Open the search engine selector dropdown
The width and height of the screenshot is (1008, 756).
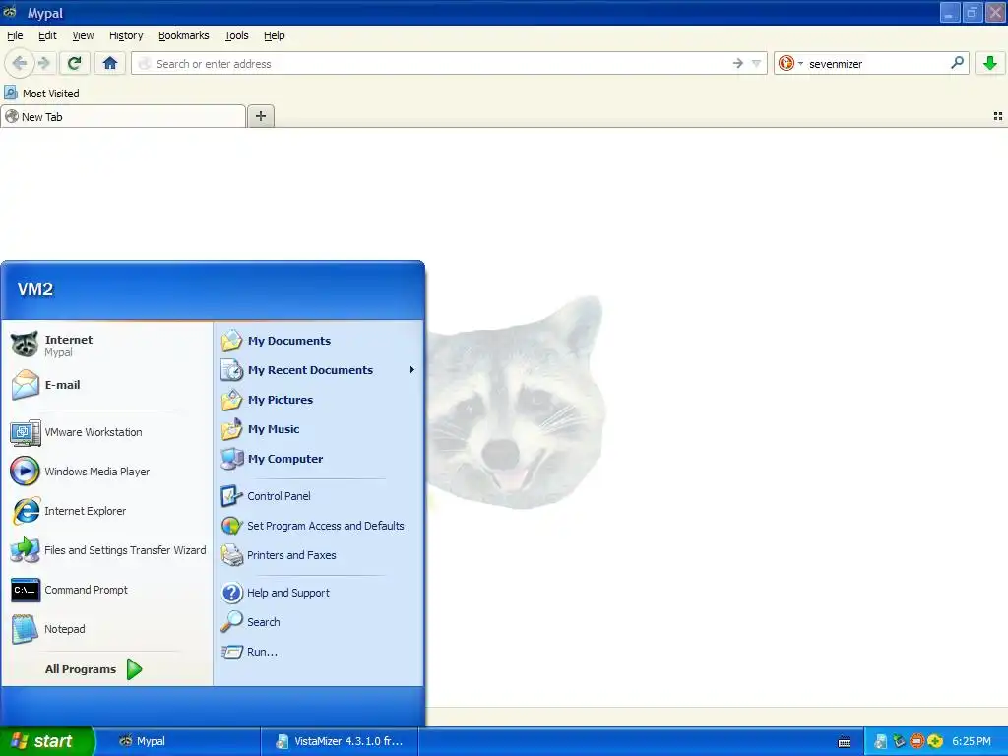coord(790,63)
